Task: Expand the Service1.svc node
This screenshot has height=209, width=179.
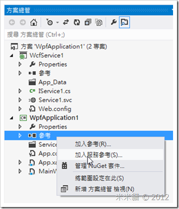Action: 20,100
